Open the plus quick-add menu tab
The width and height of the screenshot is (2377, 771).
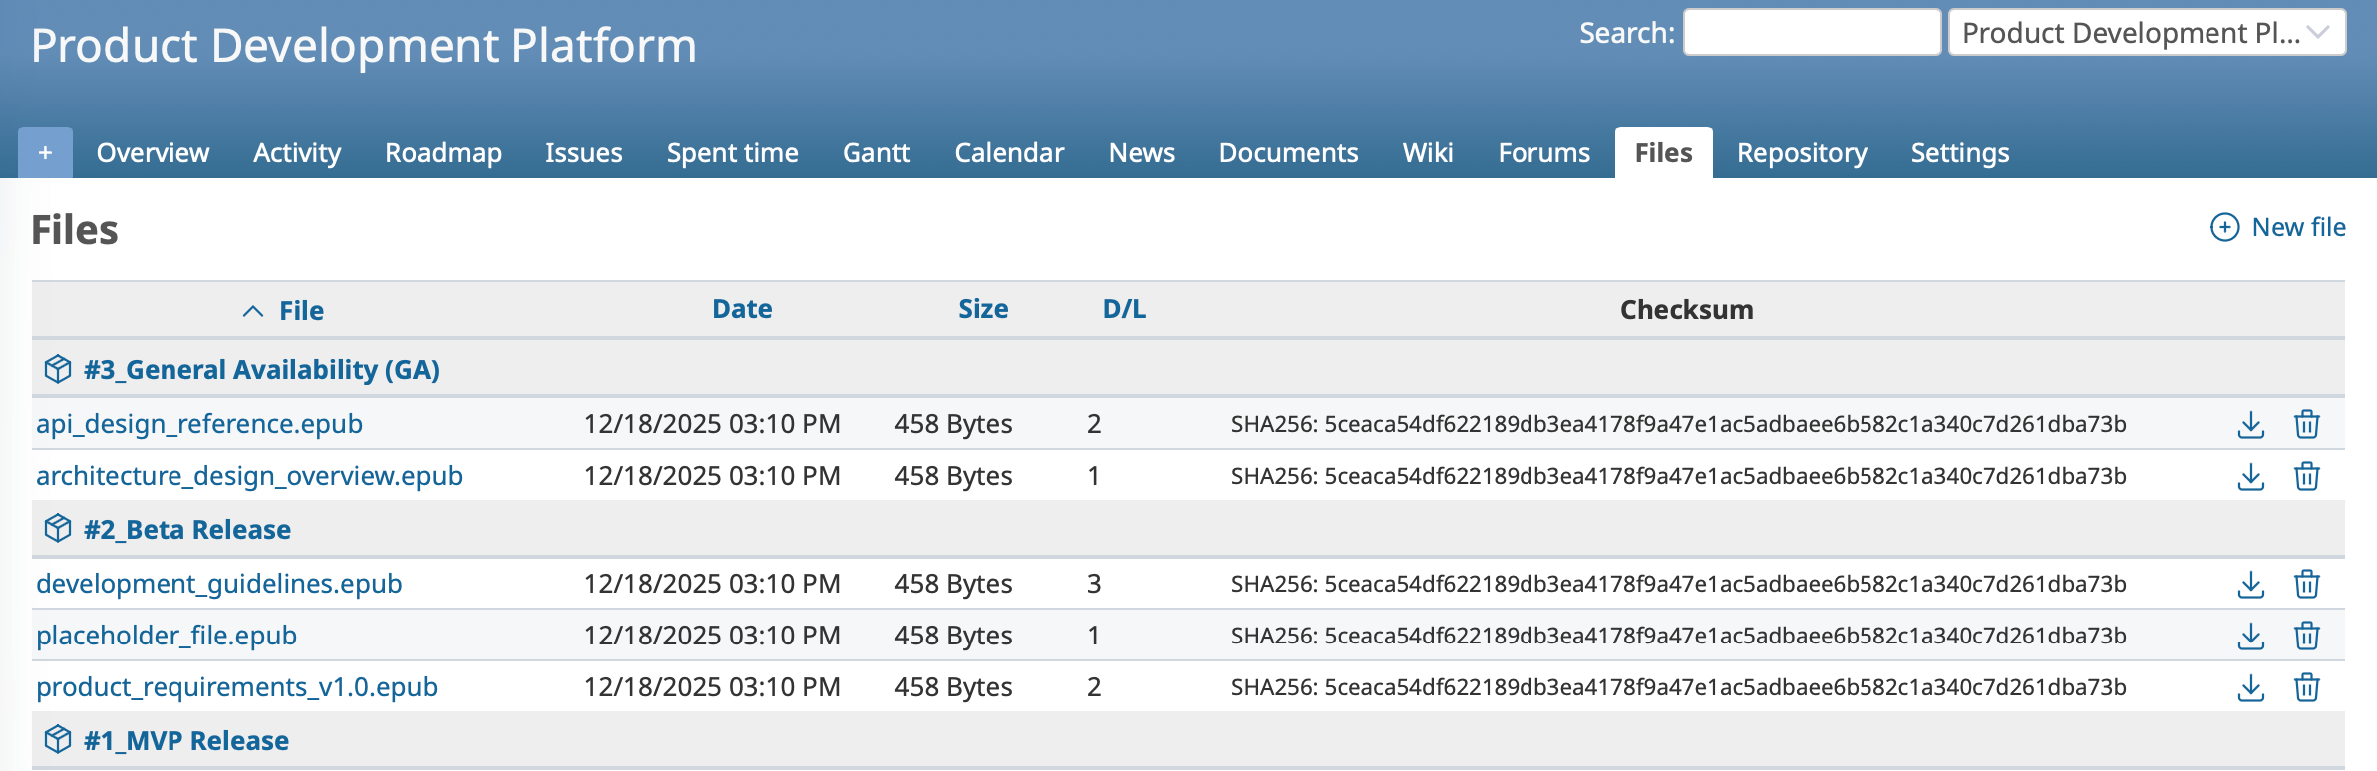[45, 152]
